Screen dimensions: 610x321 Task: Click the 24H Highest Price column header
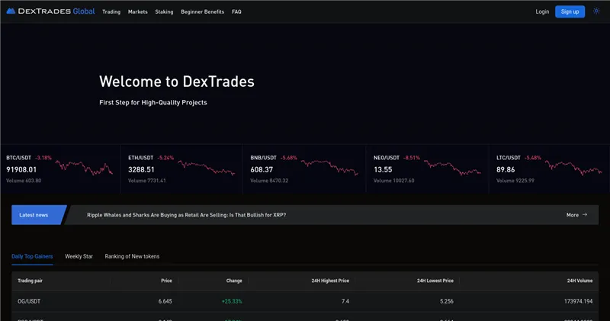tap(330, 281)
